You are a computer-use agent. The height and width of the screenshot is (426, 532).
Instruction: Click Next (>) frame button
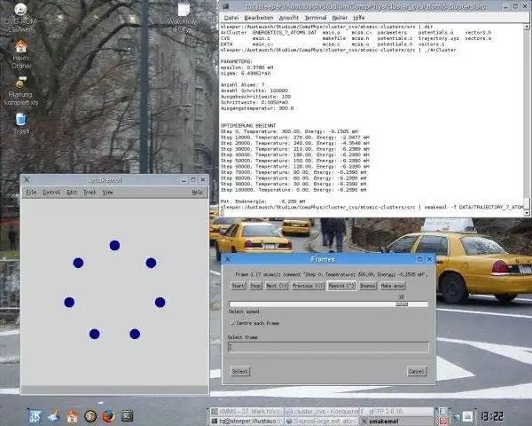(x=277, y=286)
